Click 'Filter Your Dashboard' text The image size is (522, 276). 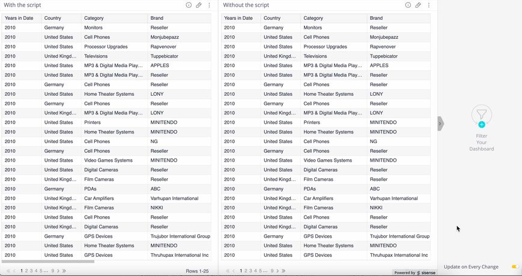[x=481, y=142]
